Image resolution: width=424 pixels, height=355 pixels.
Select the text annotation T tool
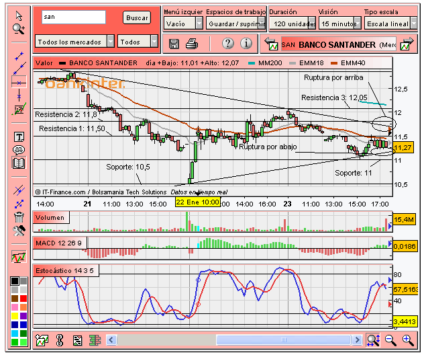19,137
